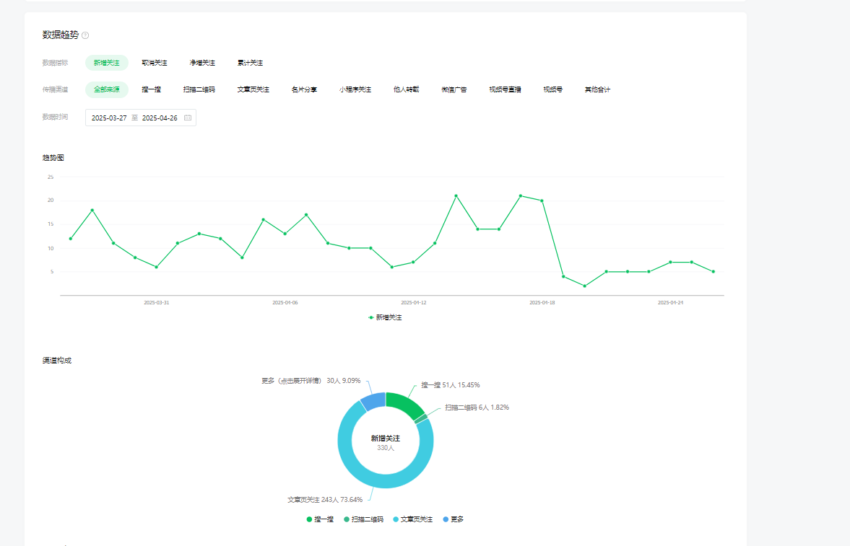Click the blue 更多 donut segment
This screenshot has width=850, height=546.
(x=374, y=401)
